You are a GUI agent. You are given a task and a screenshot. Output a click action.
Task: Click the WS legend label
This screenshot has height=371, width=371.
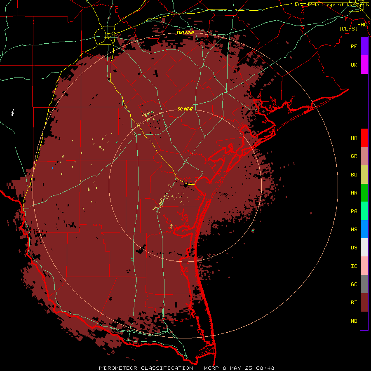click(x=354, y=229)
